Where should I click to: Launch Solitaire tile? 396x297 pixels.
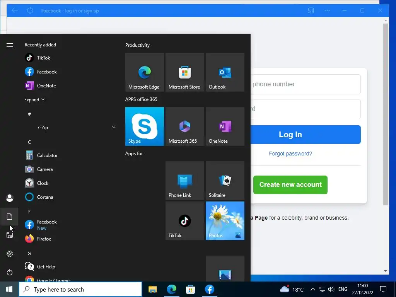click(x=225, y=181)
